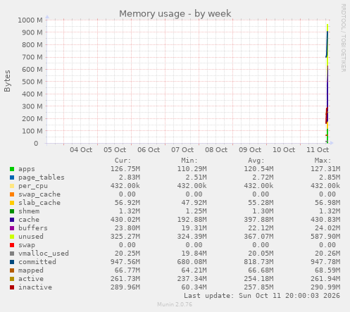
Task: Click the 'Memory usage - by week' title
Action: click(x=175, y=13)
